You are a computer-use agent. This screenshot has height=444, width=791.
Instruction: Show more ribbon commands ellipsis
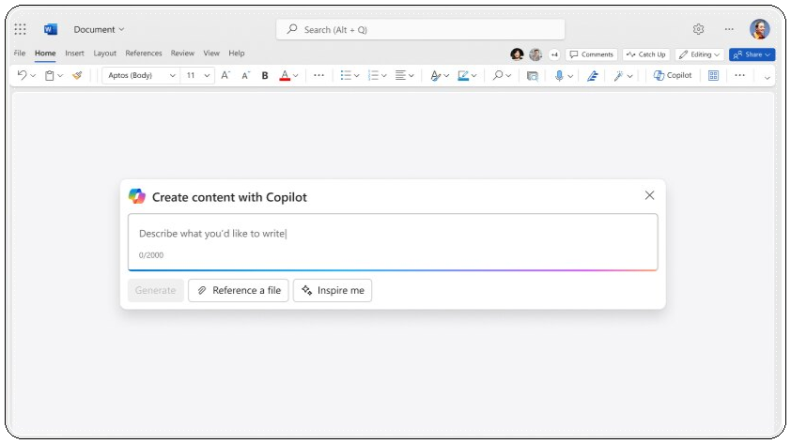[x=739, y=75]
